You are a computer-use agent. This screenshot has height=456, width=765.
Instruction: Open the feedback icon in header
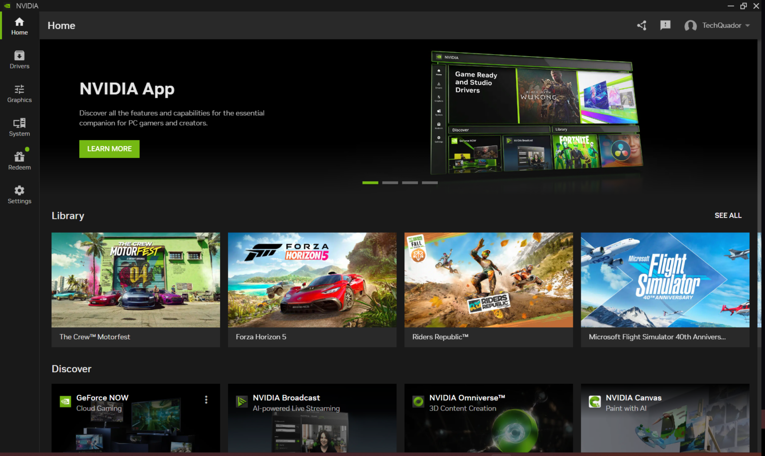click(x=665, y=25)
